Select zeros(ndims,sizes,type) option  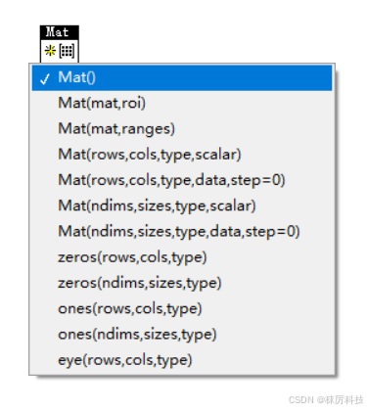coord(182,283)
